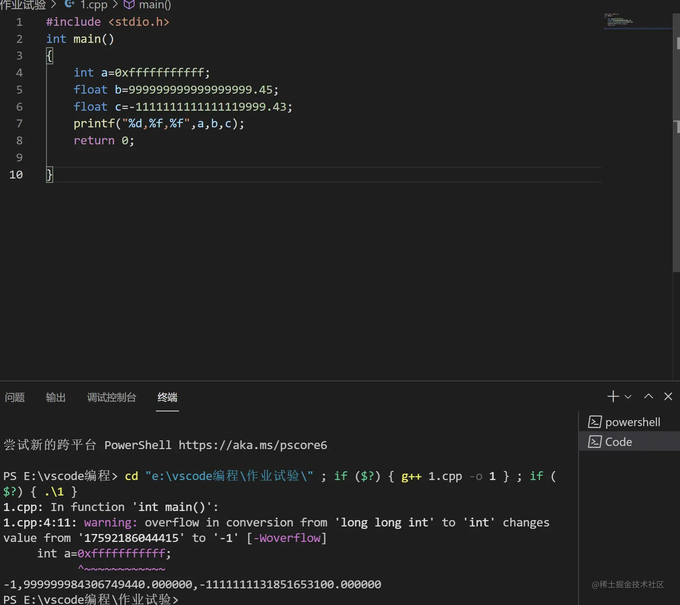680x605 pixels.
Task: Click line number 10 in the gutter
Action: (x=16, y=175)
